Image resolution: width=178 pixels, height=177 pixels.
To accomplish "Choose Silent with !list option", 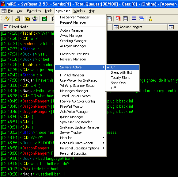I will (122, 72).
